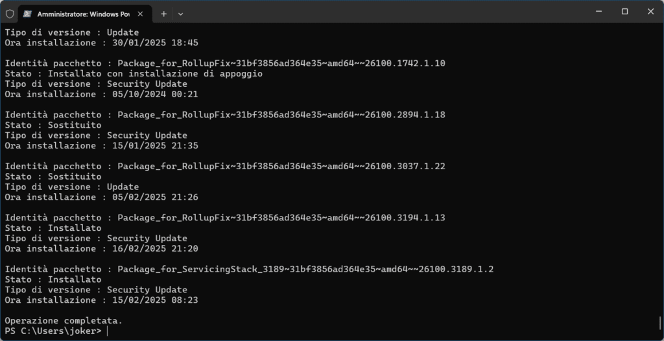Expand the new tab profile dropdown chevron

(180, 13)
